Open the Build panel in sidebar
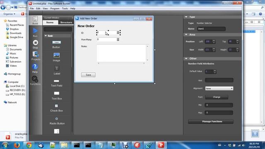 tap(35, 20)
